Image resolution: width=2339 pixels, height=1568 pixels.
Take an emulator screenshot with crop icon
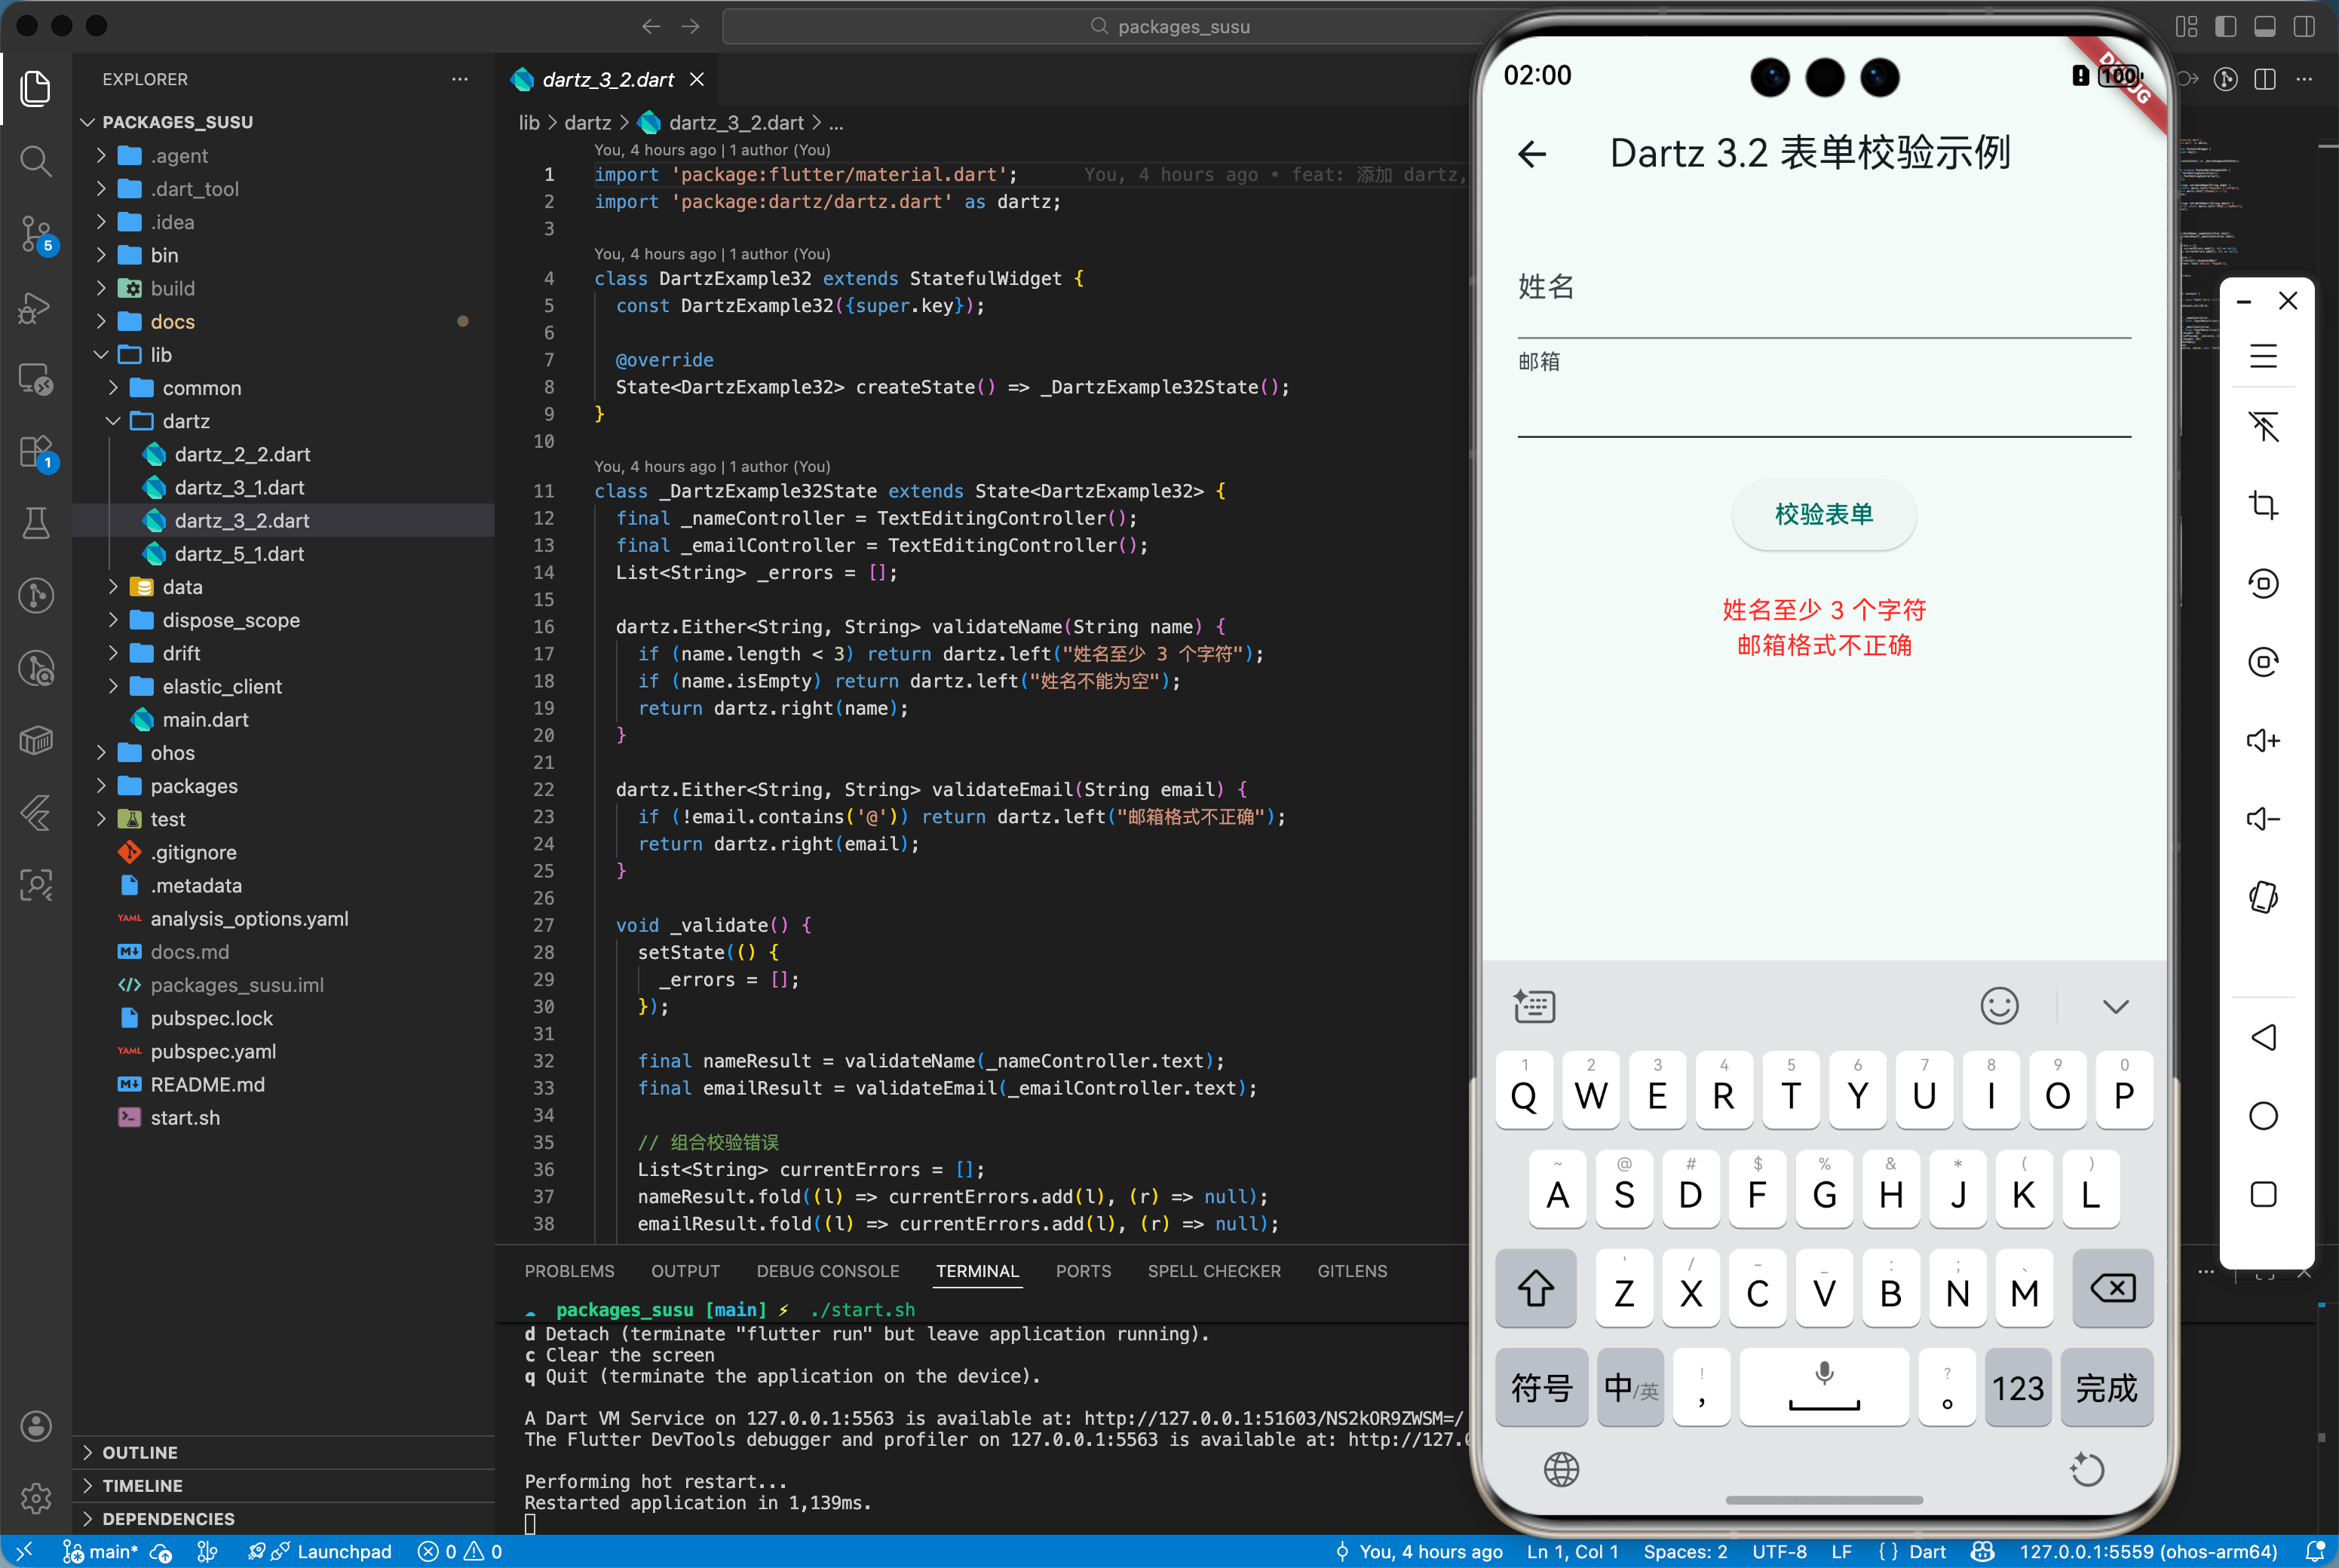tap(2264, 505)
